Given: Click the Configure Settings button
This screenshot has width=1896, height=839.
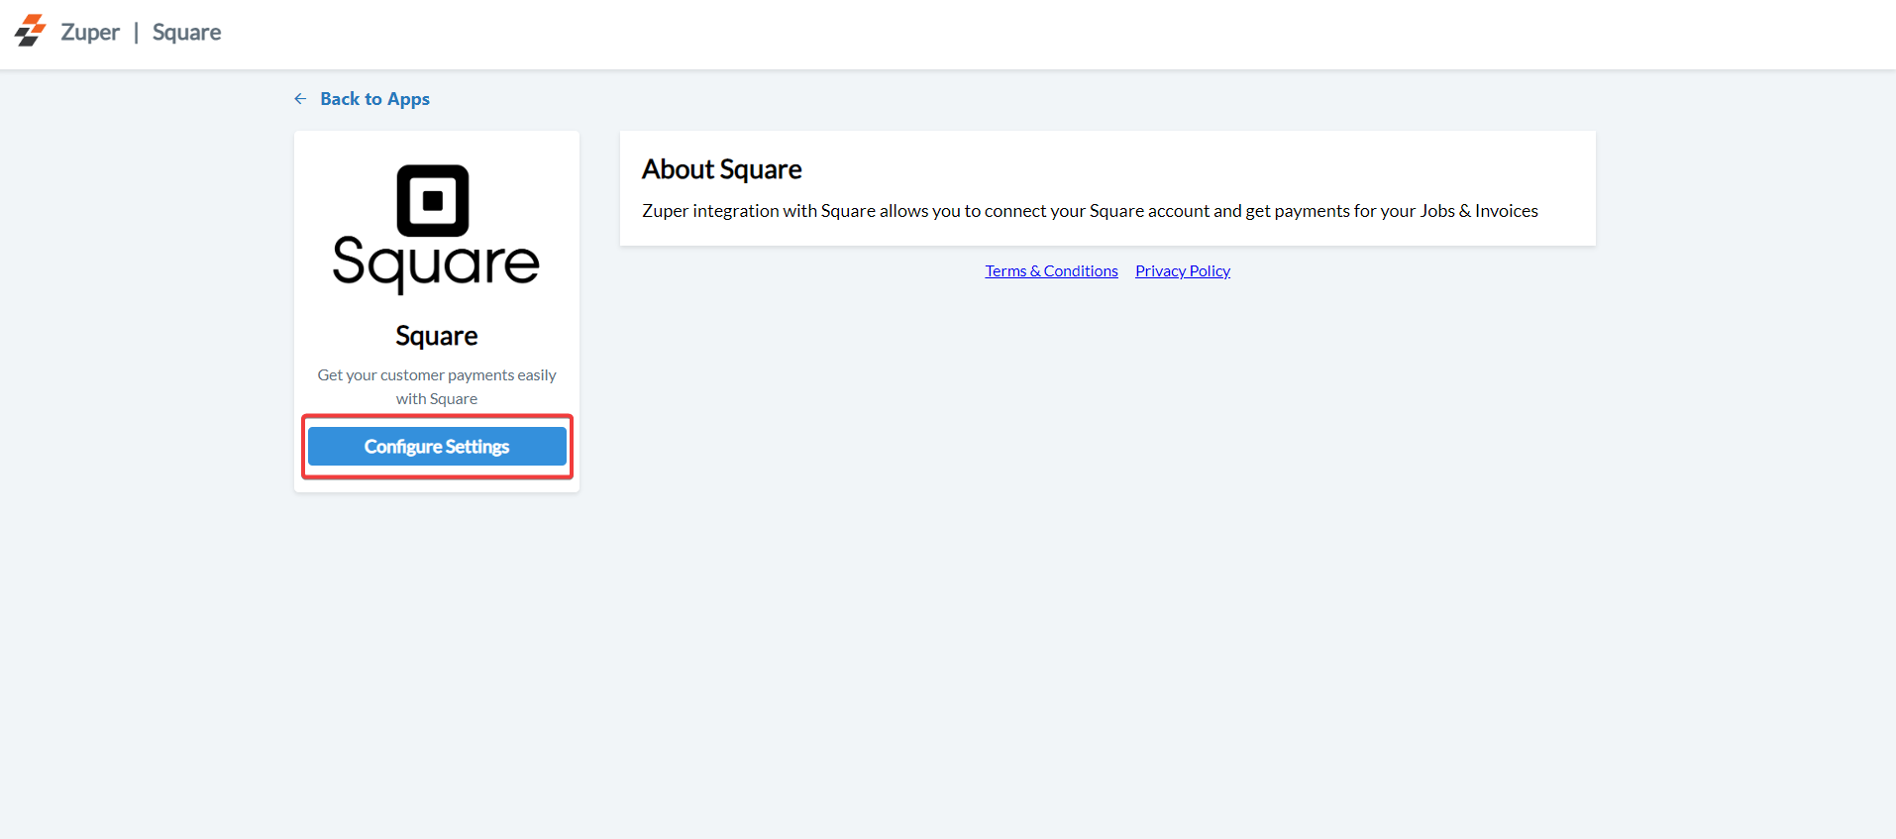Looking at the screenshot, I should [437, 447].
